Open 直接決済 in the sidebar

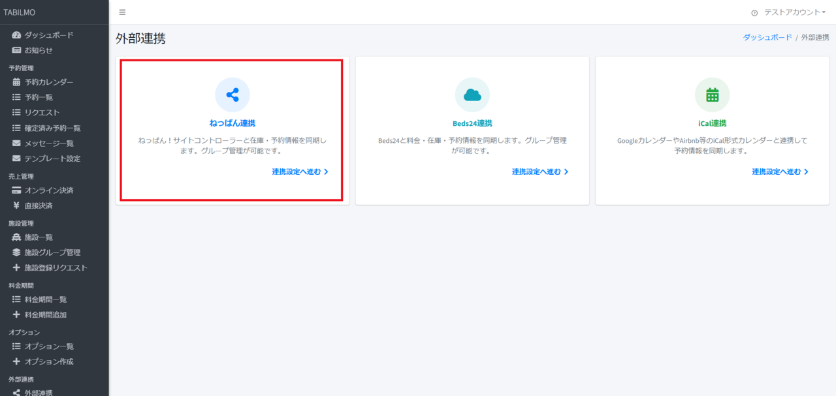(x=38, y=206)
